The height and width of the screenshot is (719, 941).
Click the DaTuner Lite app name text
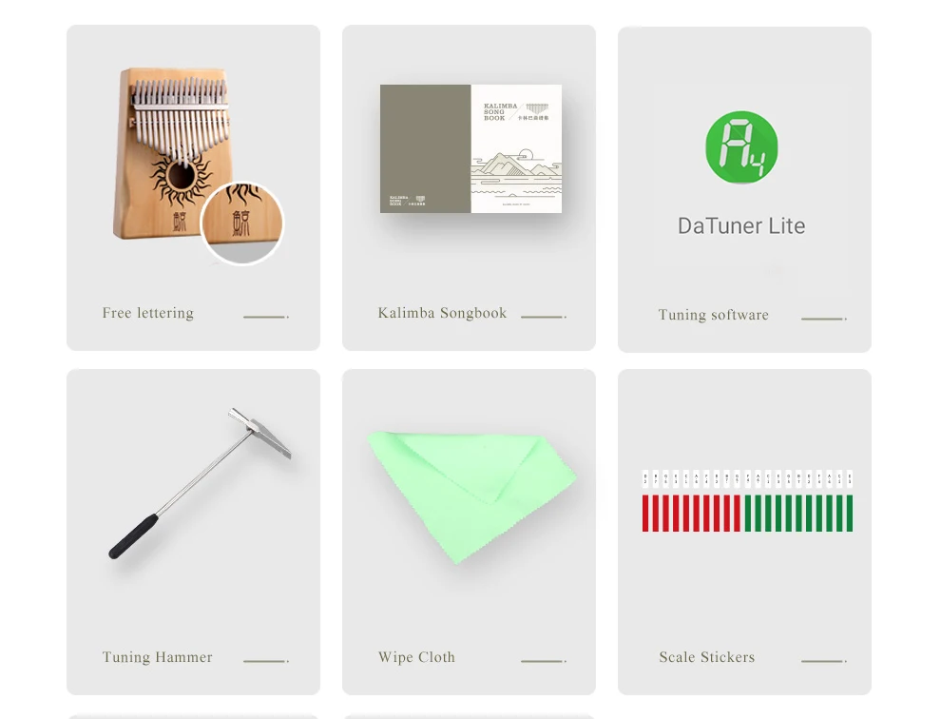coord(741,225)
